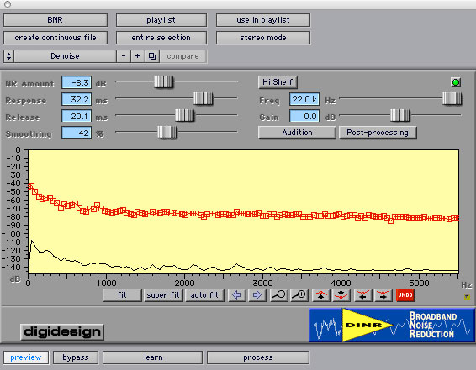Click the red UNDO button
This screenshot has height=370, width=476.
coord(405,295)
